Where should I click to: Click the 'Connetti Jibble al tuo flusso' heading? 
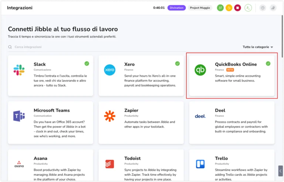(x=63, y=29)
